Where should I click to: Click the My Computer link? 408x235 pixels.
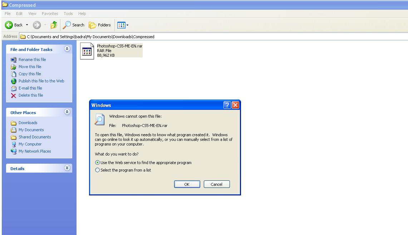pyautogui.click(x=30, y=144)
